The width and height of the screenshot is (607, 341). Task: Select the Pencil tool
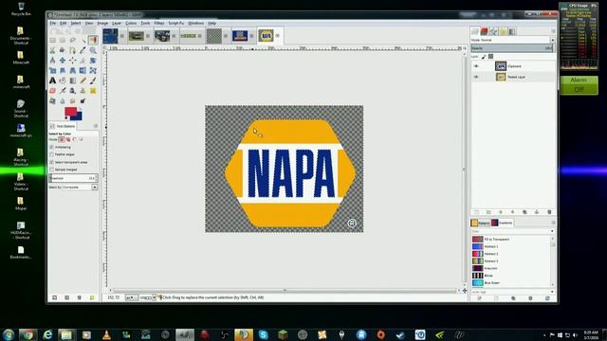[x=83, y=81]
